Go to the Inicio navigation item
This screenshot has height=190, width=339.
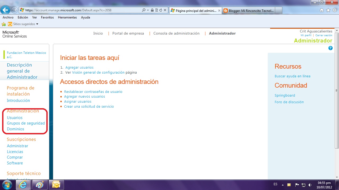click(98, 34)
